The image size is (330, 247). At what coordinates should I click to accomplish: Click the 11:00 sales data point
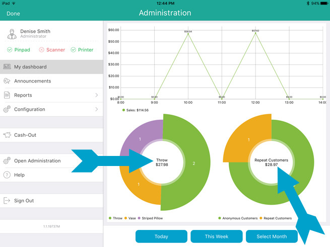(222, 99)
